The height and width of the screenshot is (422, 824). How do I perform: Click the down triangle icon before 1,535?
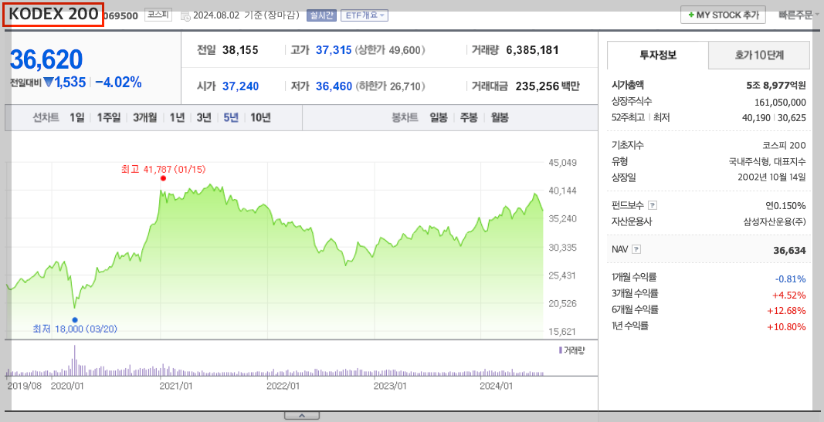[49, 82]
